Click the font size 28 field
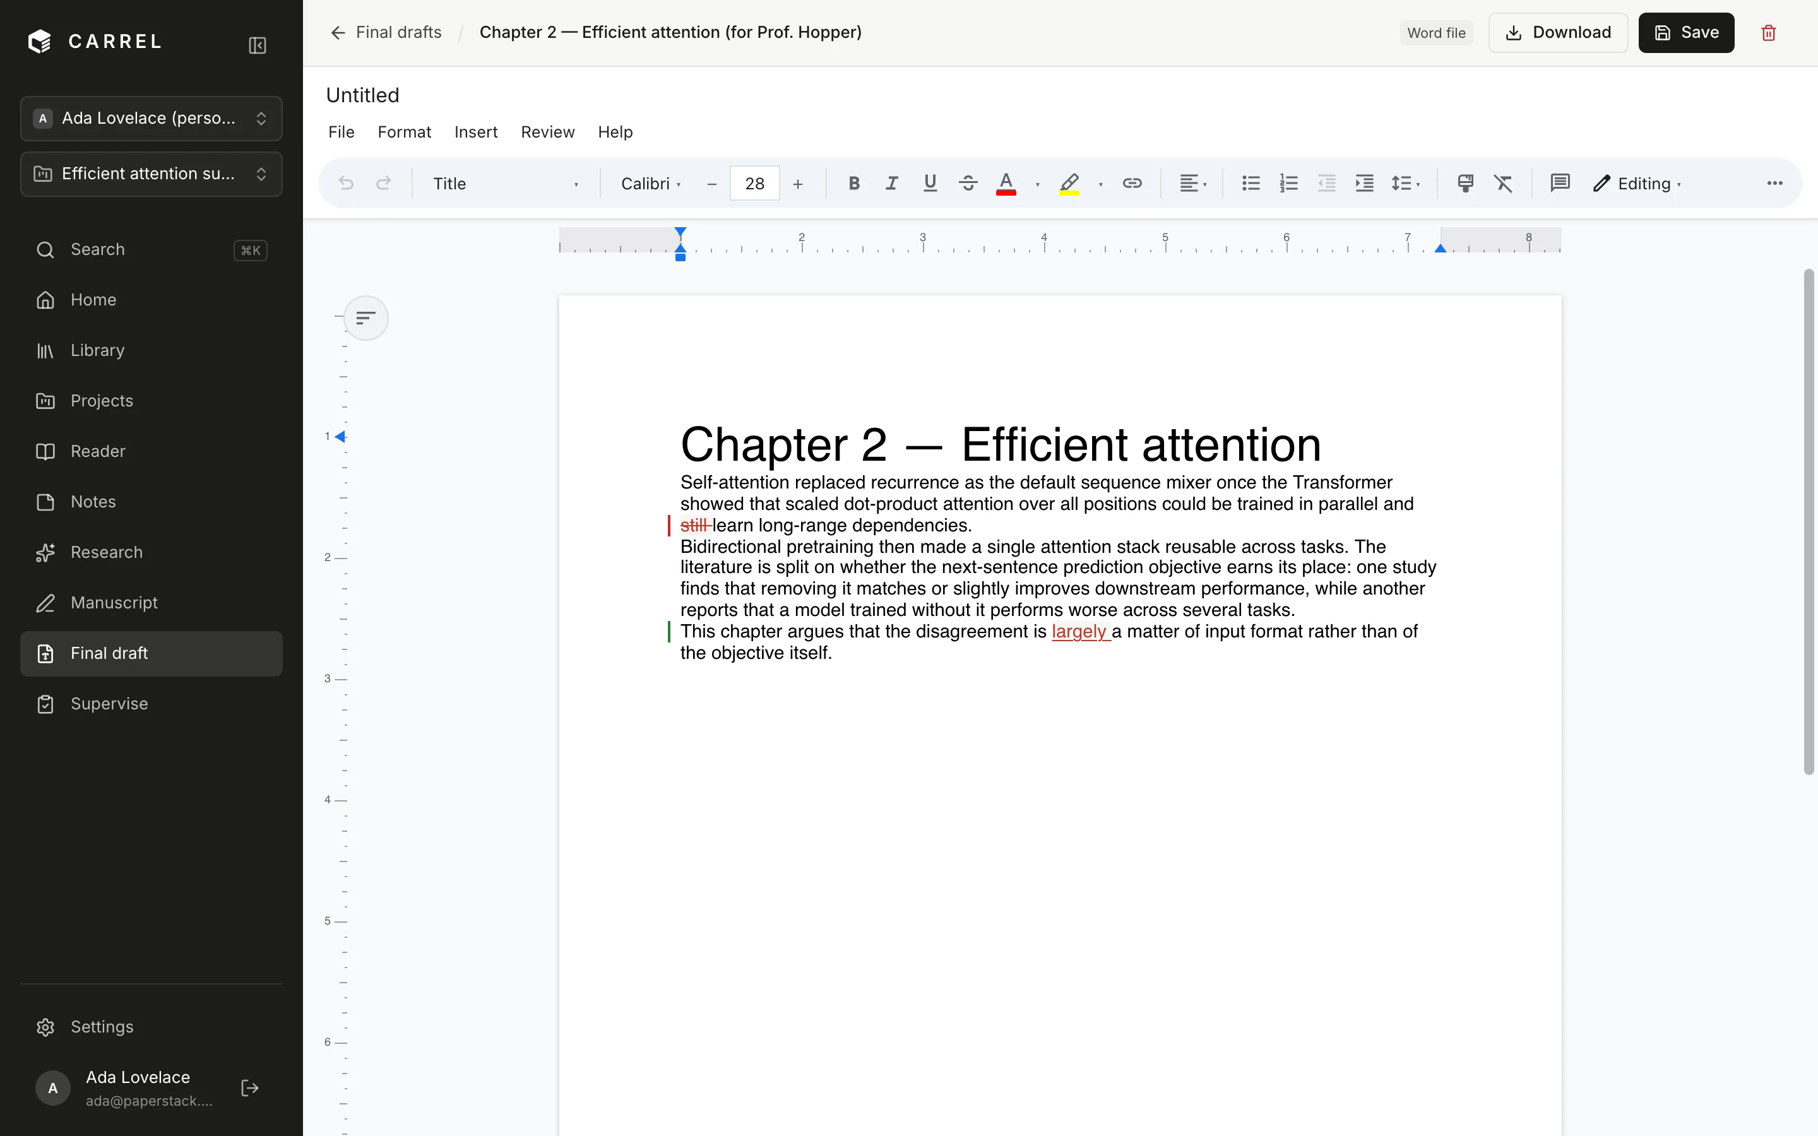The image size is (1818, 1136). [x=754, y=183]
